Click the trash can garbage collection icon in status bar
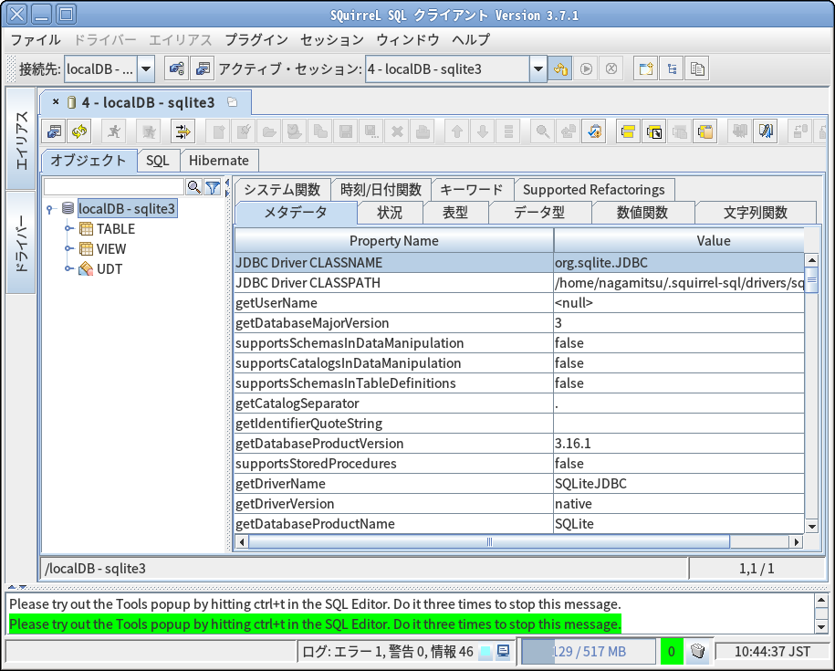 coord(697,651)
